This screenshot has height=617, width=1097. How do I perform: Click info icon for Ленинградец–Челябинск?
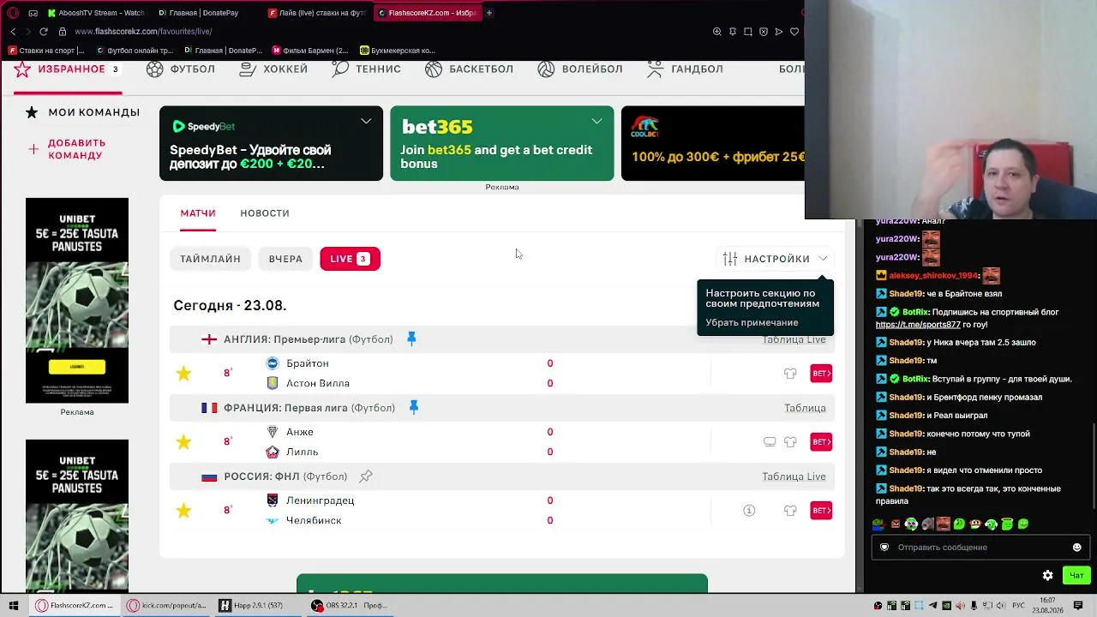749,511
